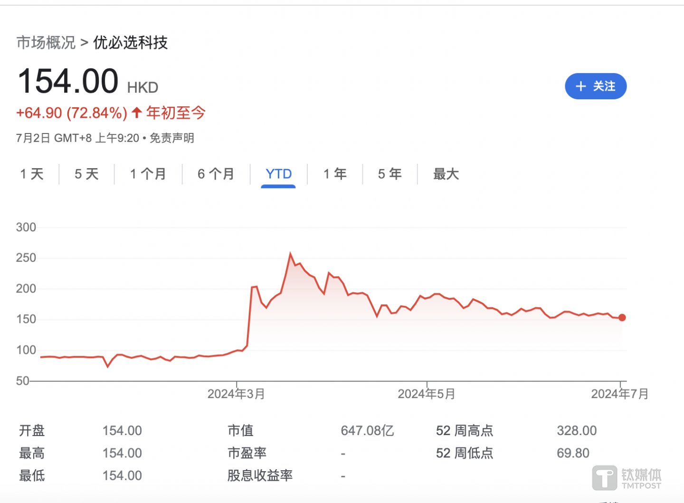Screen dimensions: 684x503
Task: Switch to the 6 个月 range tab
Action: pyautogui.click(x=216, y=174)
